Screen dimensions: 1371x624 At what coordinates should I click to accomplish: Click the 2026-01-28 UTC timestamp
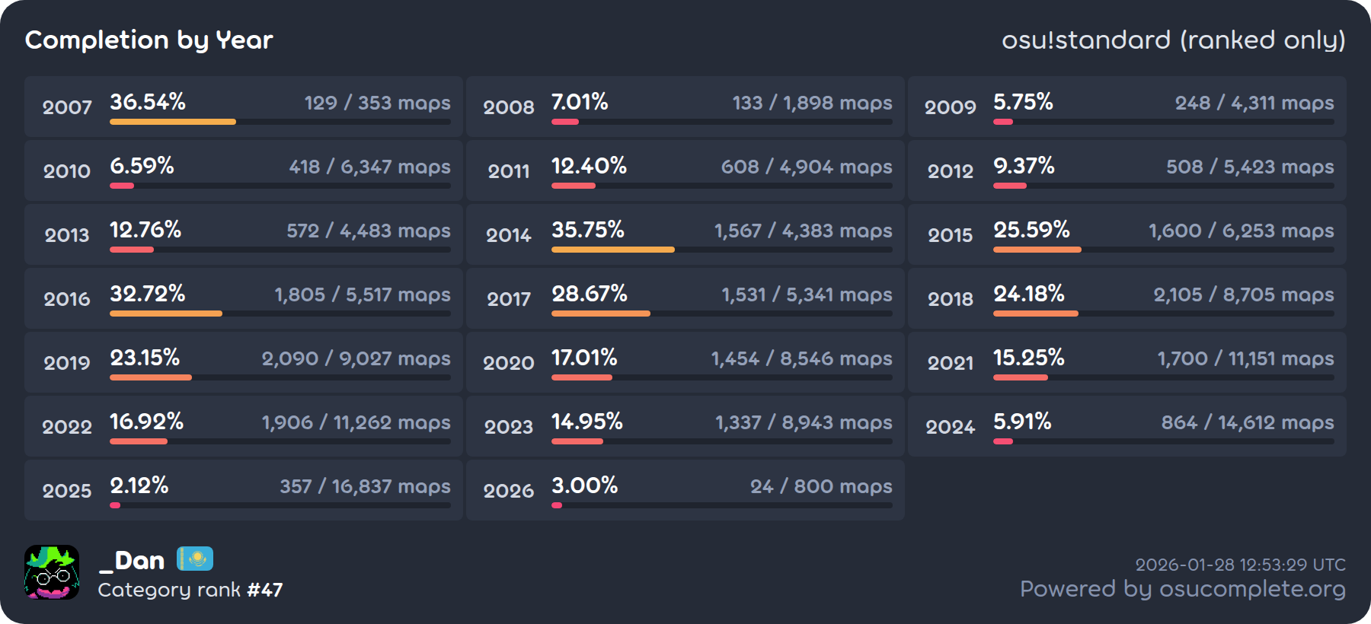[x=1240, y=565]
